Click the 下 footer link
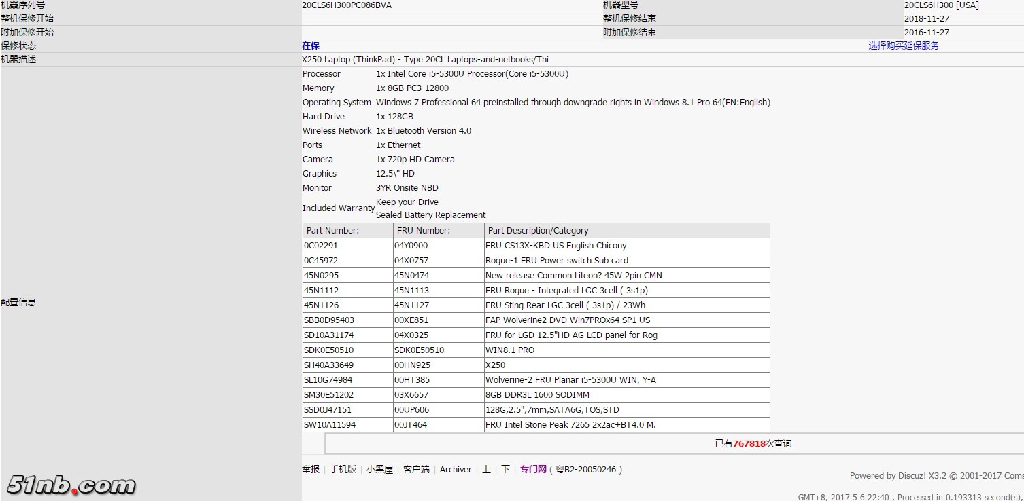The height and width of the screenshot is (501, 1024). tap(505, 469)
